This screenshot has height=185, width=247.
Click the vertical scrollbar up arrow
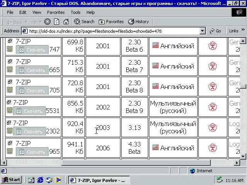coord(243,41)
